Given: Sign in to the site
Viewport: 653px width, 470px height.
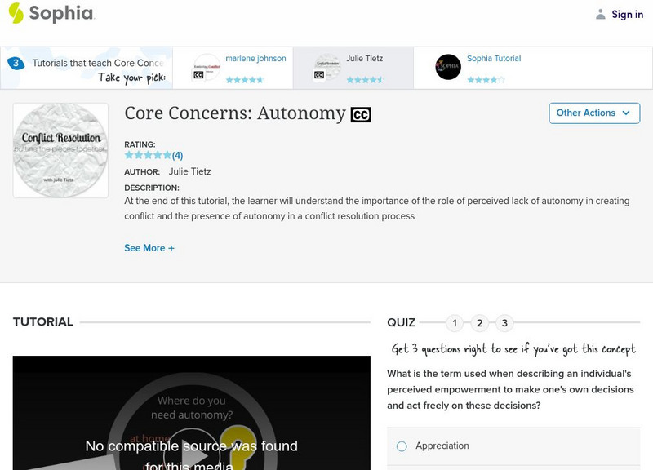Looking at the screenshot, I should 627,14.
